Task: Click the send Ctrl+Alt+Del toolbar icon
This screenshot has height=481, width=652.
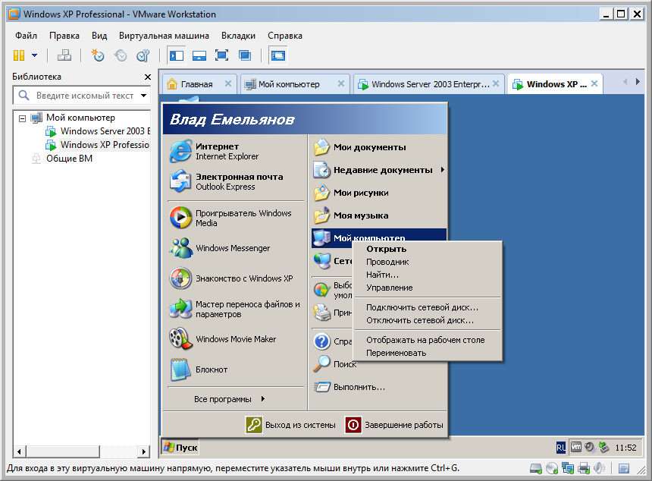Action: (x=64, y=55)
